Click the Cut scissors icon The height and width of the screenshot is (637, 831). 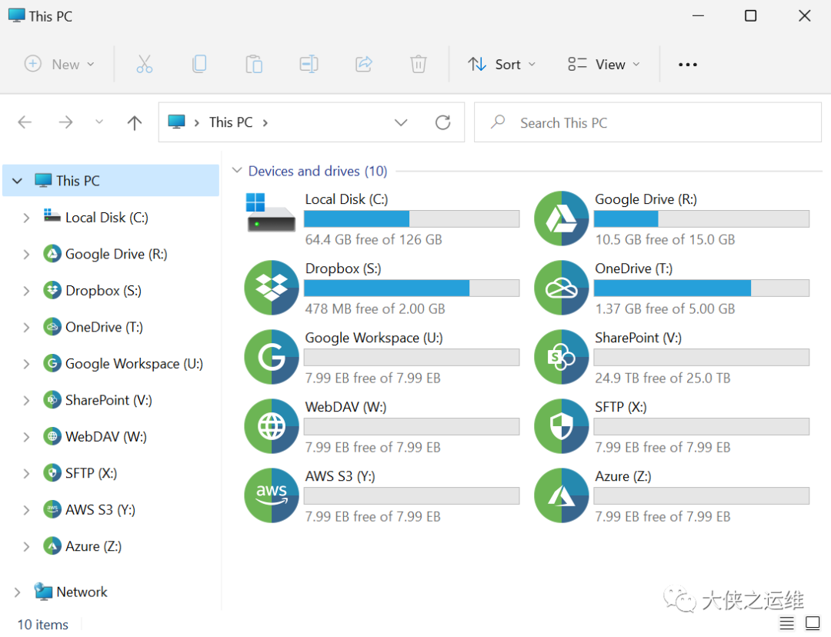point(144,64)
